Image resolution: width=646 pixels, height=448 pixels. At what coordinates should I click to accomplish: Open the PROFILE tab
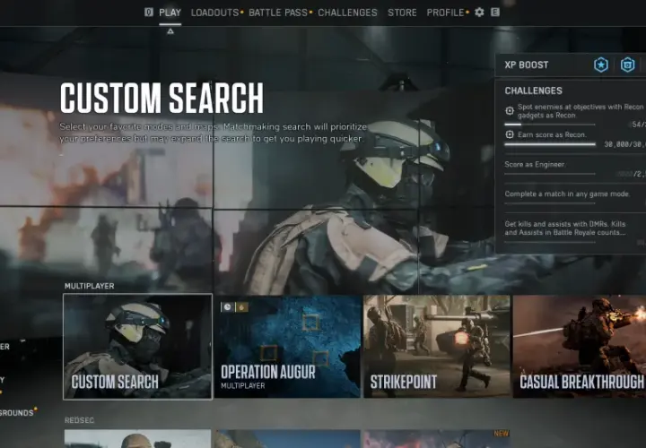pos(445,13)
